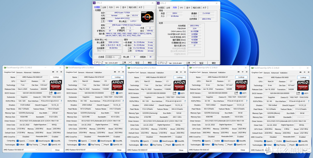The width and height of the screenshot is (313, 158).
Task: Click screenshot camera icon in RX 6900 XT window
Action: tap(53, 72)
